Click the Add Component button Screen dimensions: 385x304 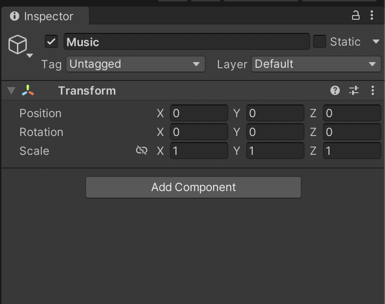(x=193, y=187)
